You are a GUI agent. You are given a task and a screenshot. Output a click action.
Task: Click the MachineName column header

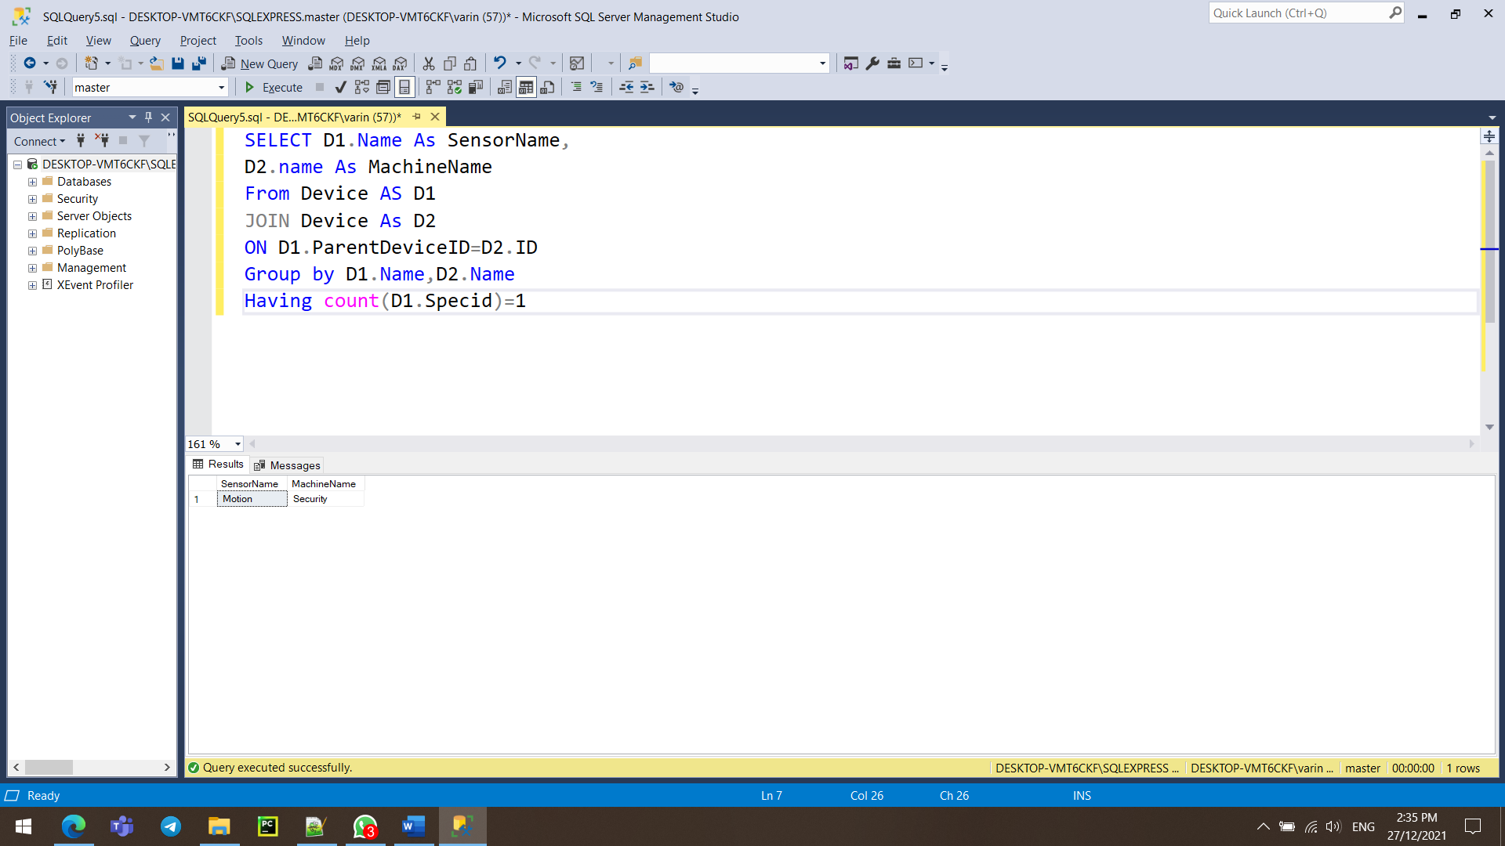pos(324,484)
